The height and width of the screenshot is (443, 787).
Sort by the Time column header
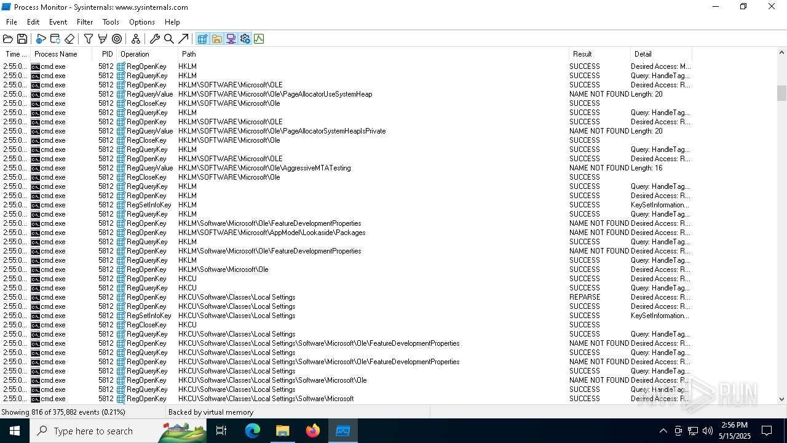pyautogui.click(x=16, y=54)
